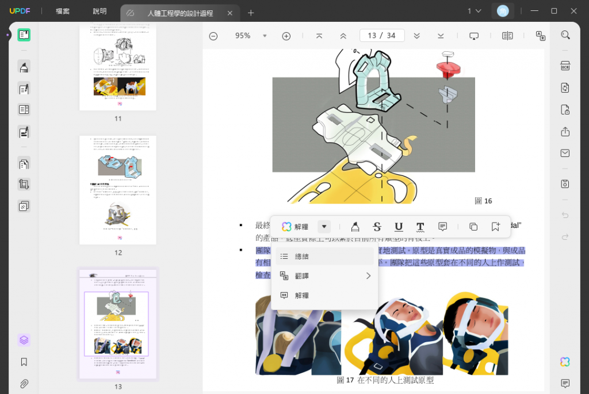Open the Attachments paperclip icon
The image size is (589, 394).
pos(24,384)
